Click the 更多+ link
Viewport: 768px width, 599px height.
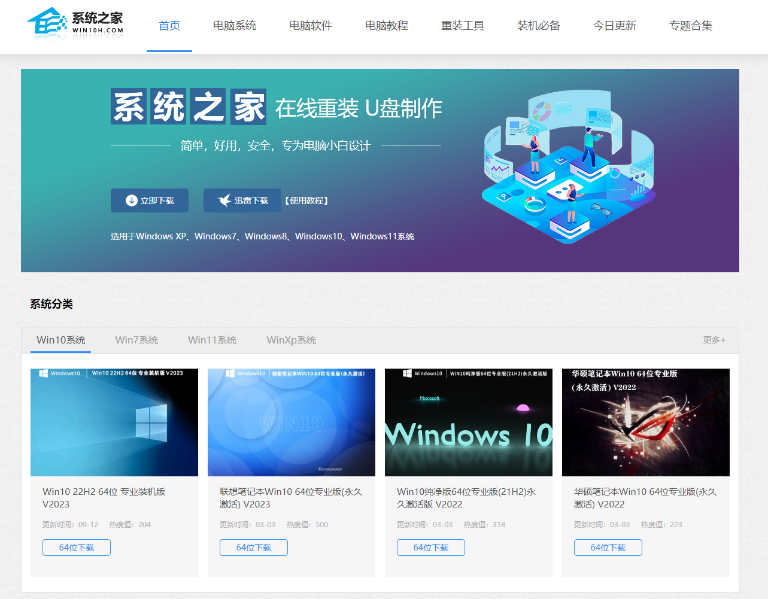714,340
